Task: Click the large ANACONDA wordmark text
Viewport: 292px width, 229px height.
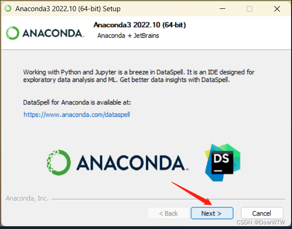Action: click(x=132, y=163)
